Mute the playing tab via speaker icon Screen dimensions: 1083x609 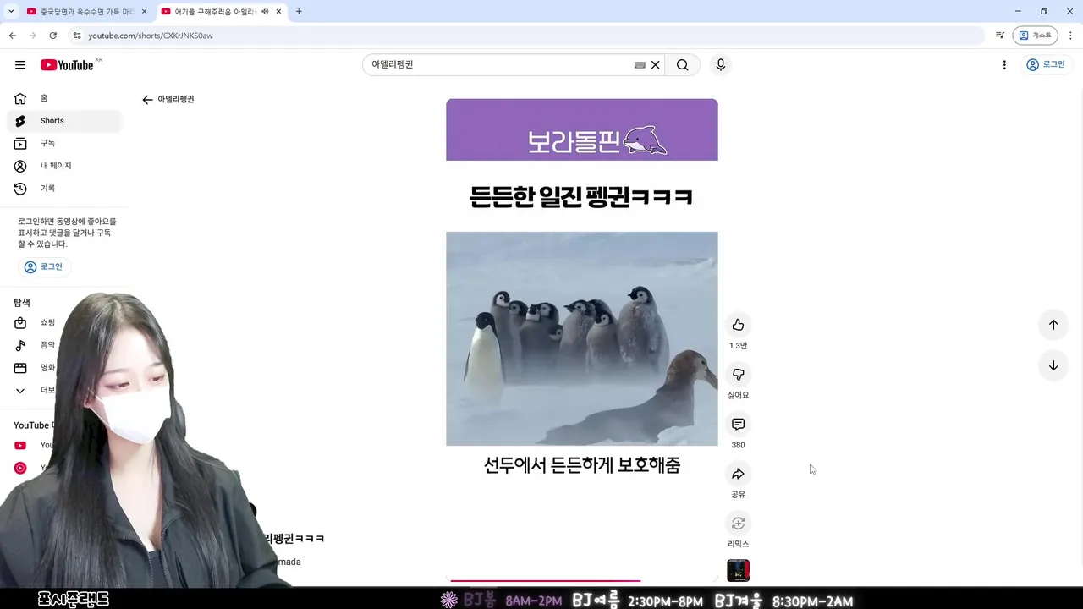click(266, 12)
